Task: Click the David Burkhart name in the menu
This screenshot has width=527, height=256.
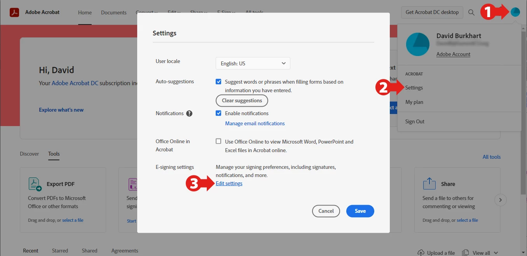Action: coord(459,36)
